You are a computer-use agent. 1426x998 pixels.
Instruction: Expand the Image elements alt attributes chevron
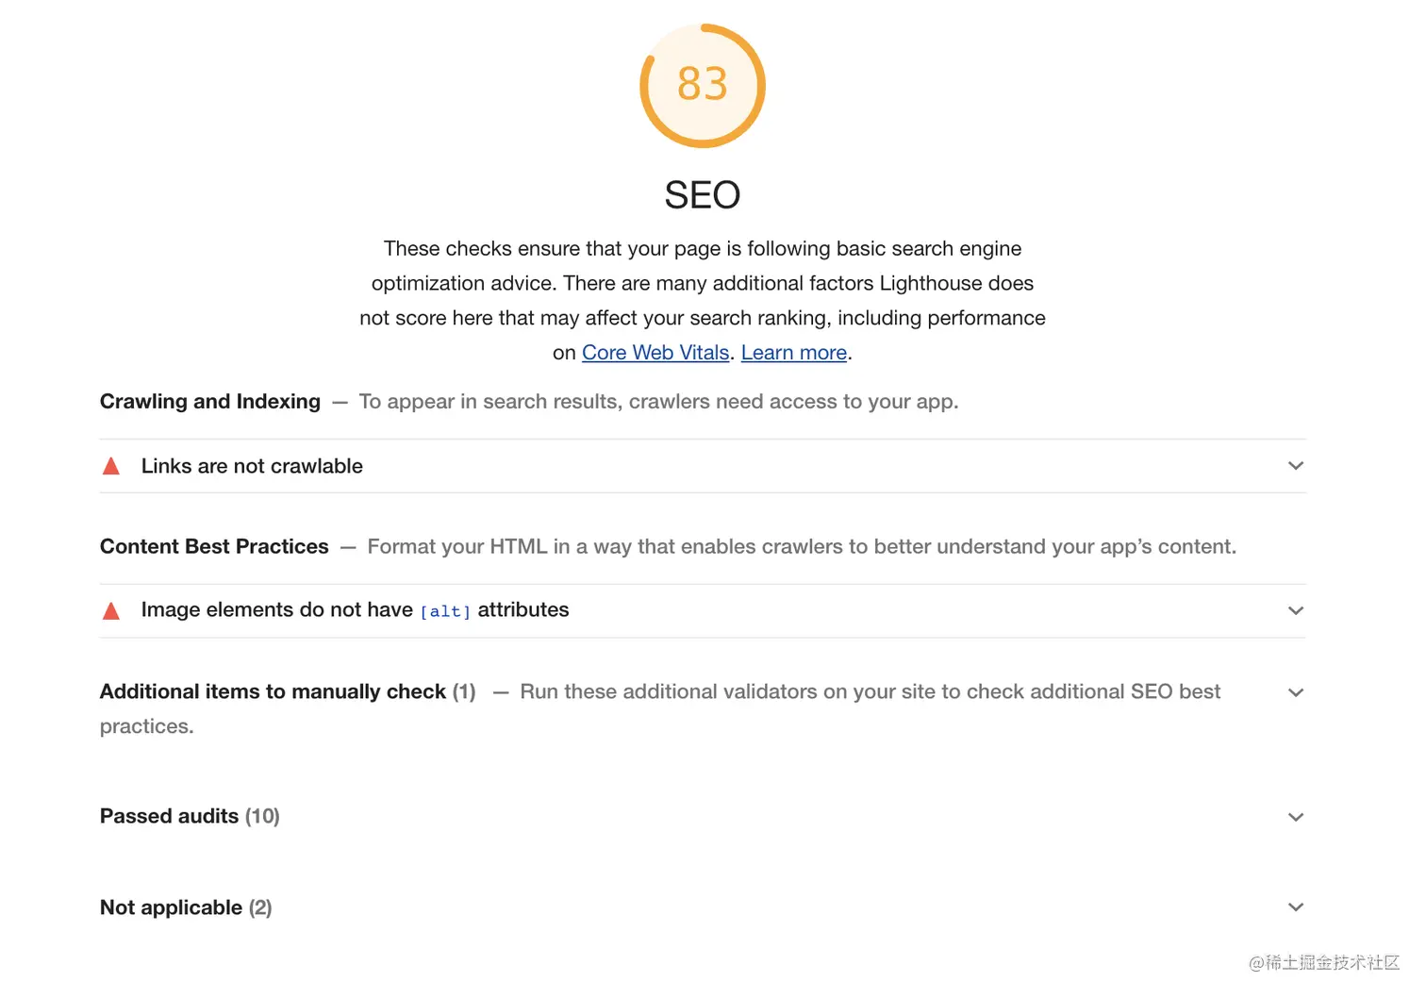1296,611
